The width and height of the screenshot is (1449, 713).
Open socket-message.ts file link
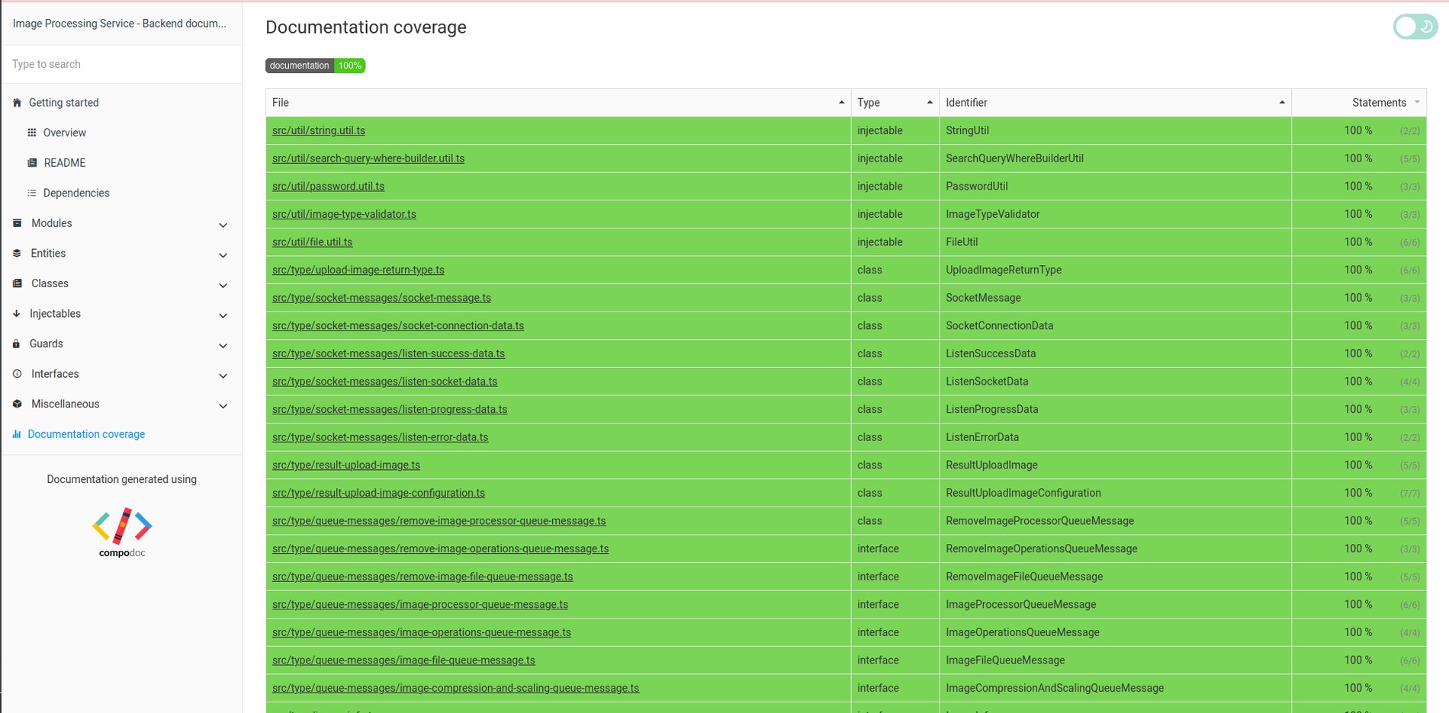[x=381, y=298]
